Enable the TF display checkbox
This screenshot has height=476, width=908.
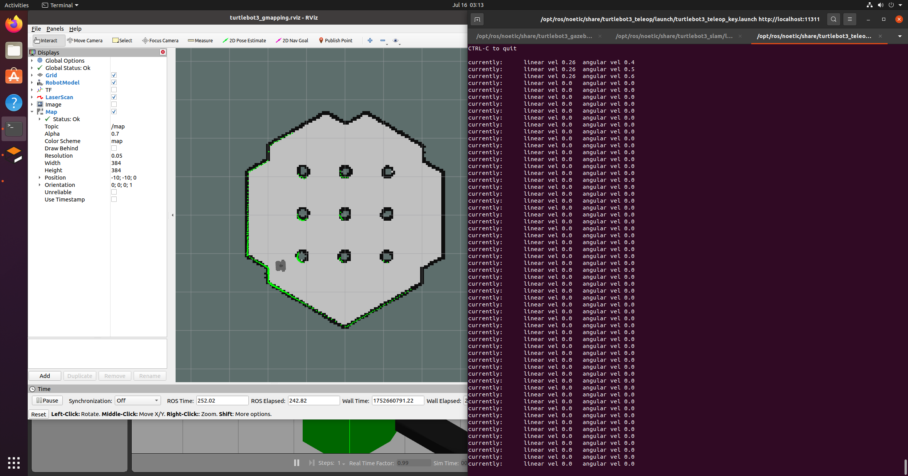click(x=114, y=90)
